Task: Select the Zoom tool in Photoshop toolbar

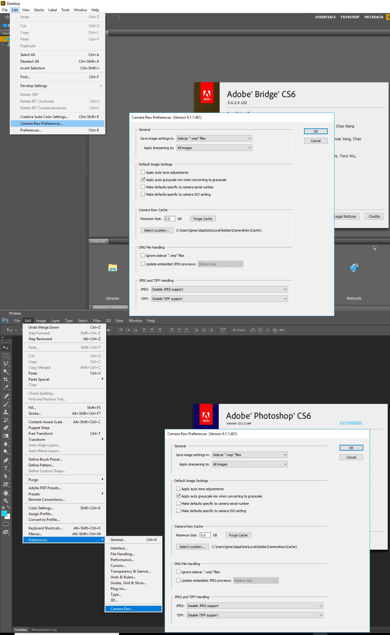Action: coord(6,501)
